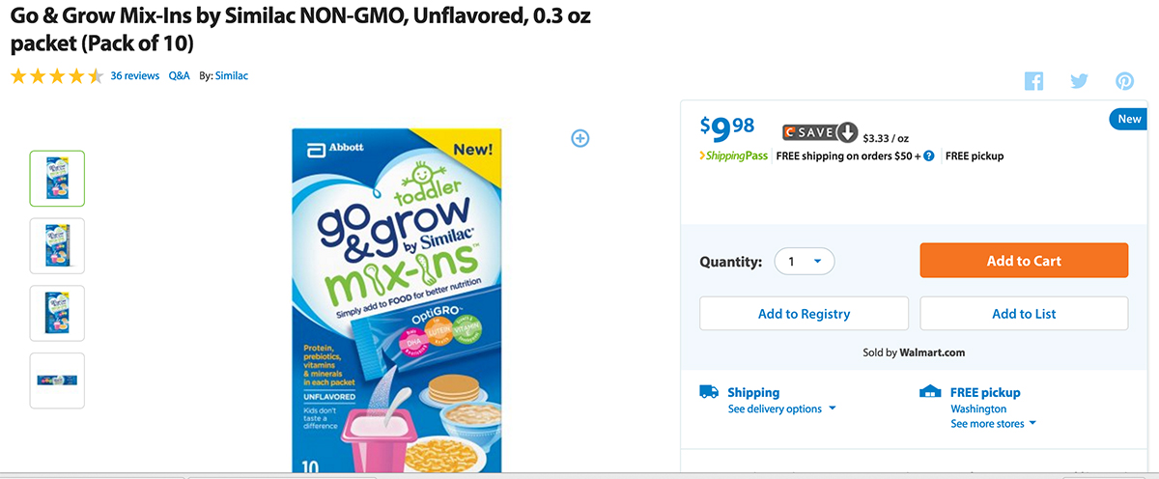Viewport: 1159px width, 479px height.
Task: Expand See delivery options
Action: pos(781,409)
